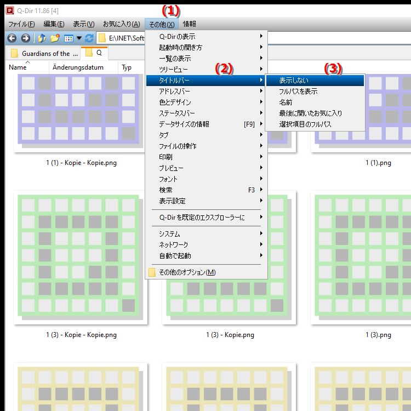Expand the データサイズの情報 [F9] submenu
Viewport: 411px width, 411px height.
point(206,124)
